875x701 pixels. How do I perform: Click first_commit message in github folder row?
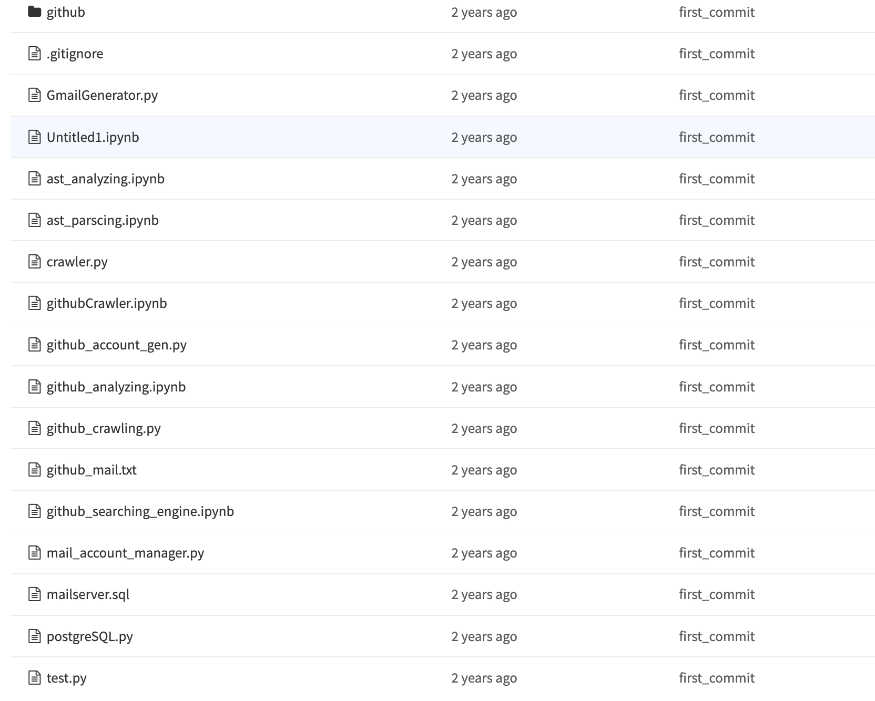coord(717,12)
